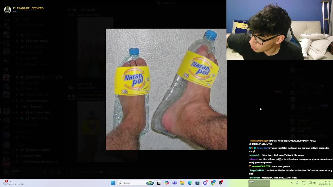333x187 pixels.
Task: Open the ESP ES language switcher
Action: [x=304, y=183]
